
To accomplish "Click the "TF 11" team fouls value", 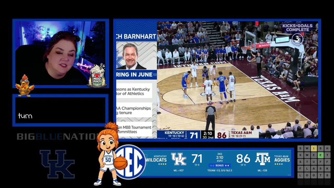I will click(x=243, y=165).
